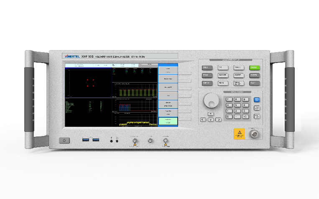Select the highlighted green softkey on the display
Image resolution: width=319 pixels, height=199 pixels.
[168, 121]
